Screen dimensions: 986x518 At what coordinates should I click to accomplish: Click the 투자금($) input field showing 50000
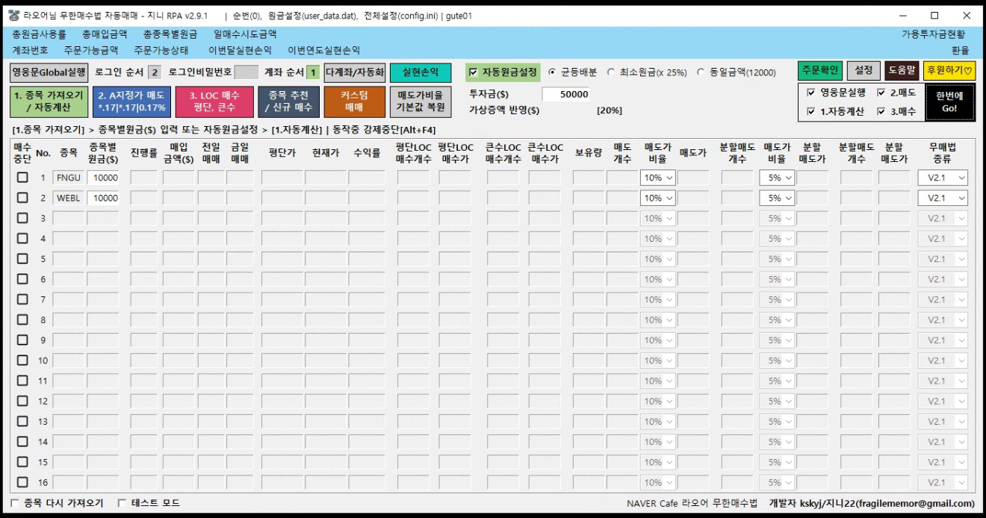(565, 94)
